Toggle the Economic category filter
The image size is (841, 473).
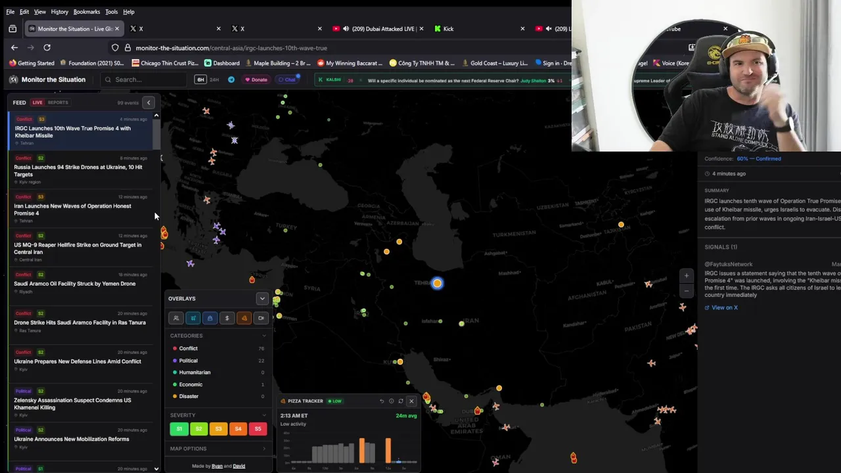(218, 384)
